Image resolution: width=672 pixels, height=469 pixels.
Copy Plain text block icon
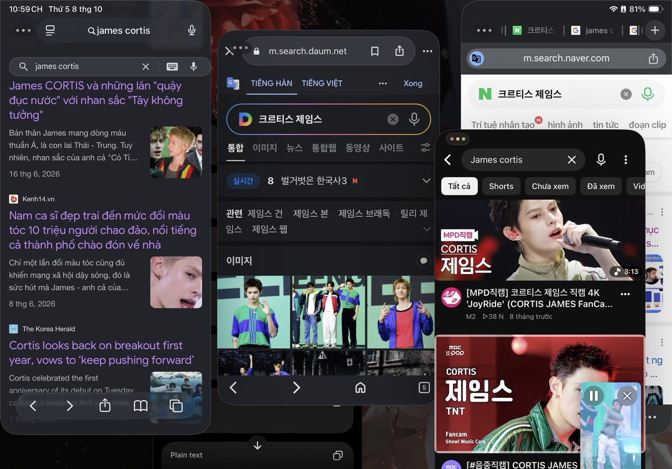click(338, 456)
